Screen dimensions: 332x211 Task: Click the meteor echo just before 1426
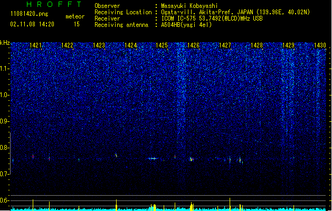191,159
